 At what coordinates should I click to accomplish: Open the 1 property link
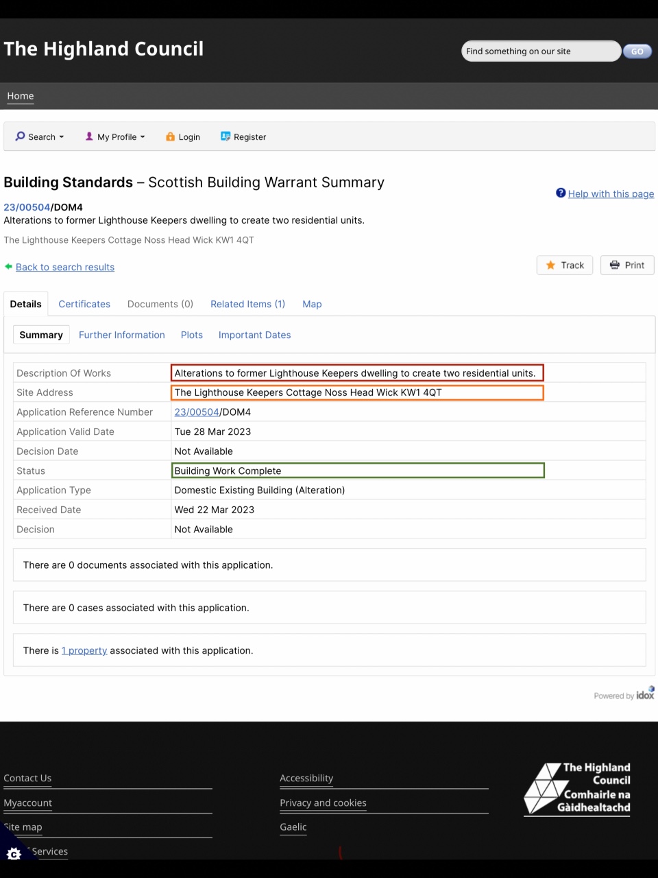coord(84,650)
